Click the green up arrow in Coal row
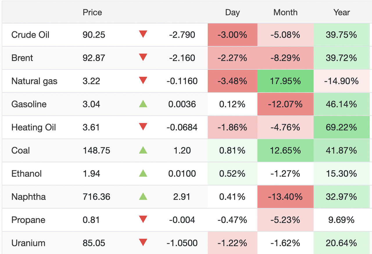Image resolution: width=372 pixels, height=254 pixels. [x=143, y=150]
